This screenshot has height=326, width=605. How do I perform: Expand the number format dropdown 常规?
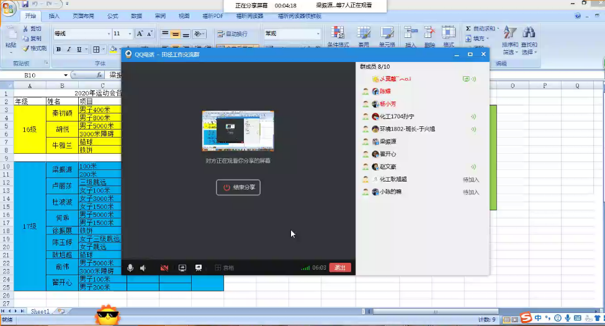[x=319, y=34]
